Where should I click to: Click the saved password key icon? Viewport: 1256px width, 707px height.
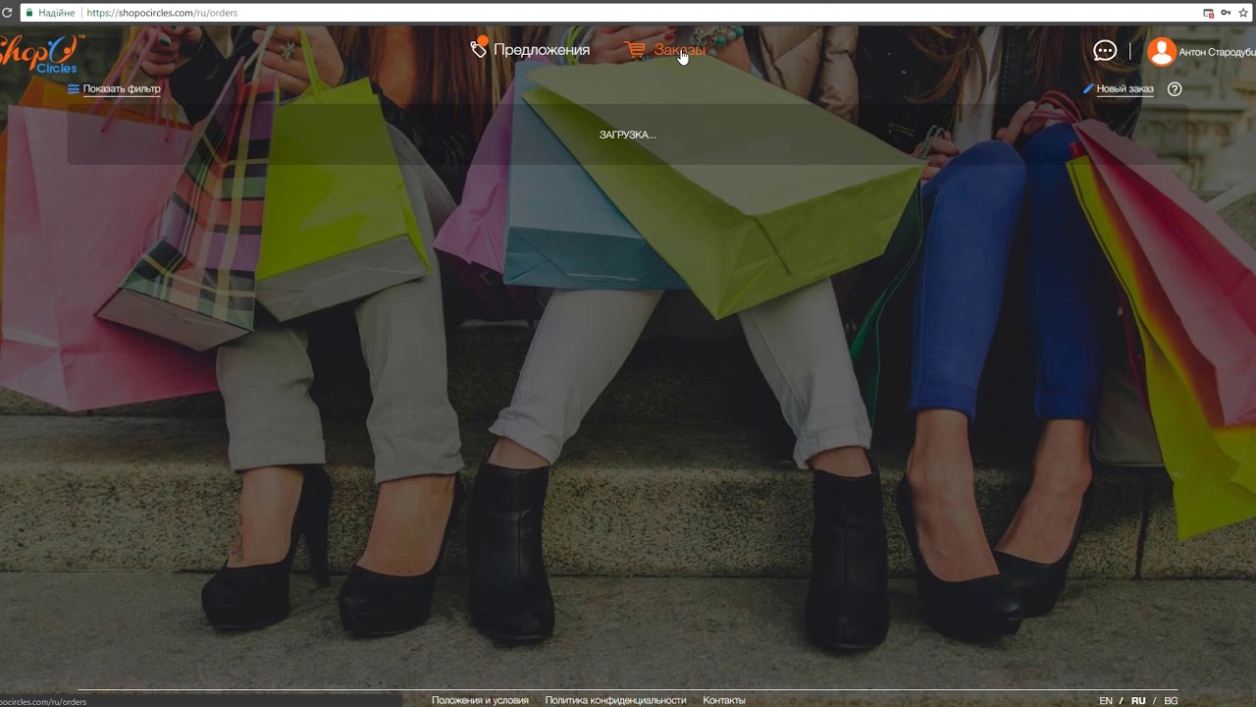[1227, 13]
